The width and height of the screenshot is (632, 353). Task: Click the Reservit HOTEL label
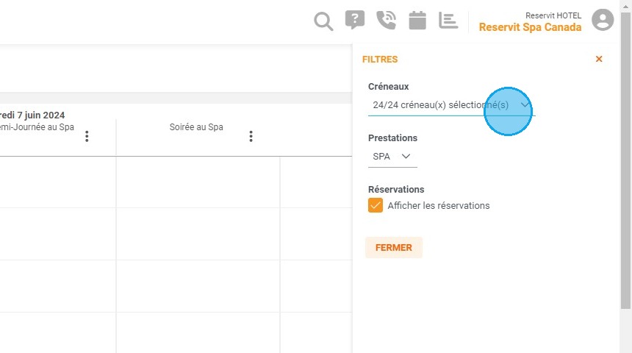point(553,15)
